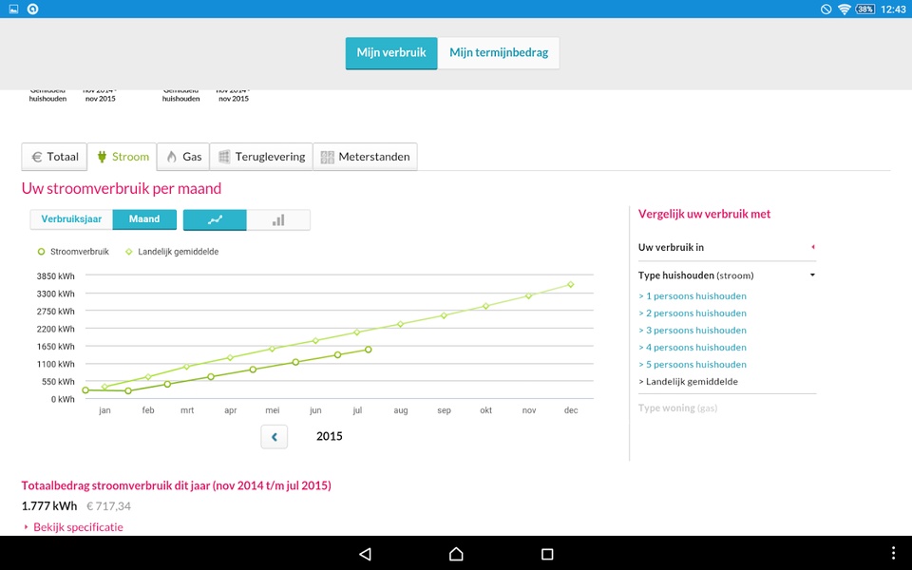Screen dimensions: 912x570
Task: Click the 12:43 clock in status bar
Action: 893,9
